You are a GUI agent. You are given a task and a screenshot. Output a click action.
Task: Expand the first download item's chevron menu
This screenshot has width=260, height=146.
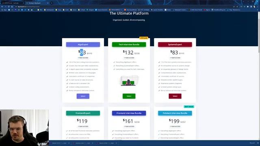click(x=69, y=143)
